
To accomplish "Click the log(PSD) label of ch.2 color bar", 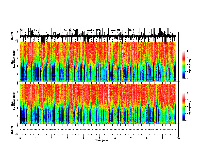I will [x=190, y=108].
